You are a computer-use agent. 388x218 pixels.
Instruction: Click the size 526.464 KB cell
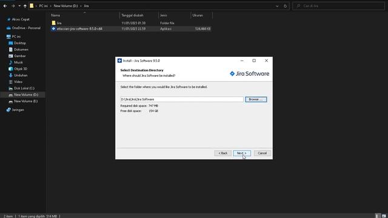click(x=202, y=29)
